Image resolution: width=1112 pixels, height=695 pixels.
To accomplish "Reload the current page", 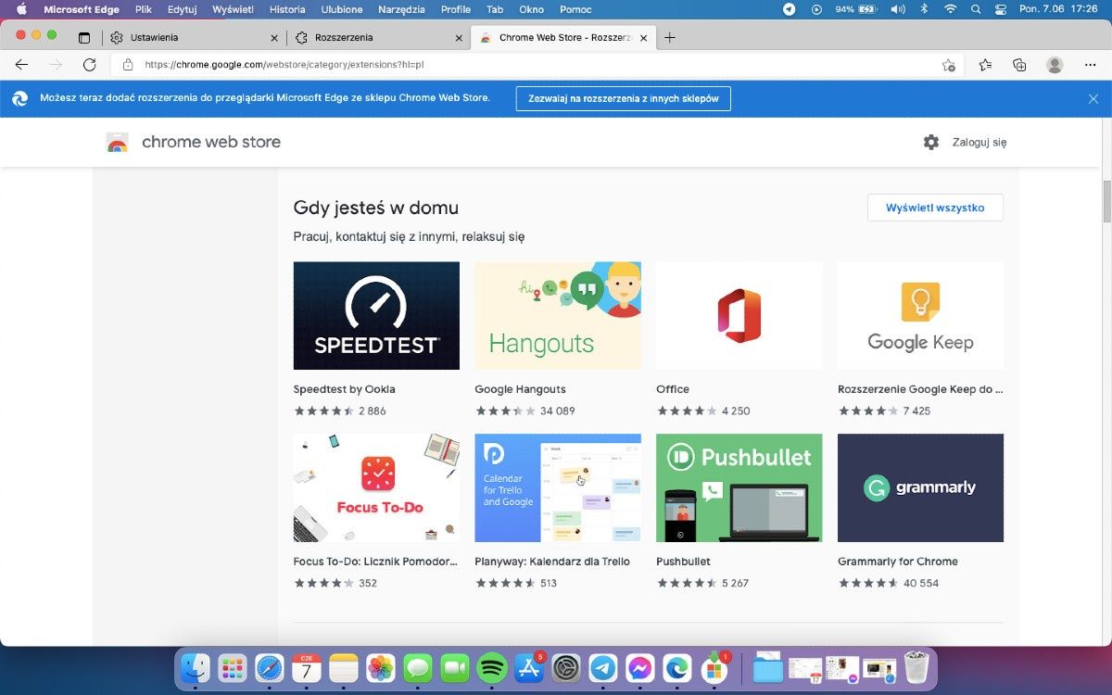I will point(89,65).
